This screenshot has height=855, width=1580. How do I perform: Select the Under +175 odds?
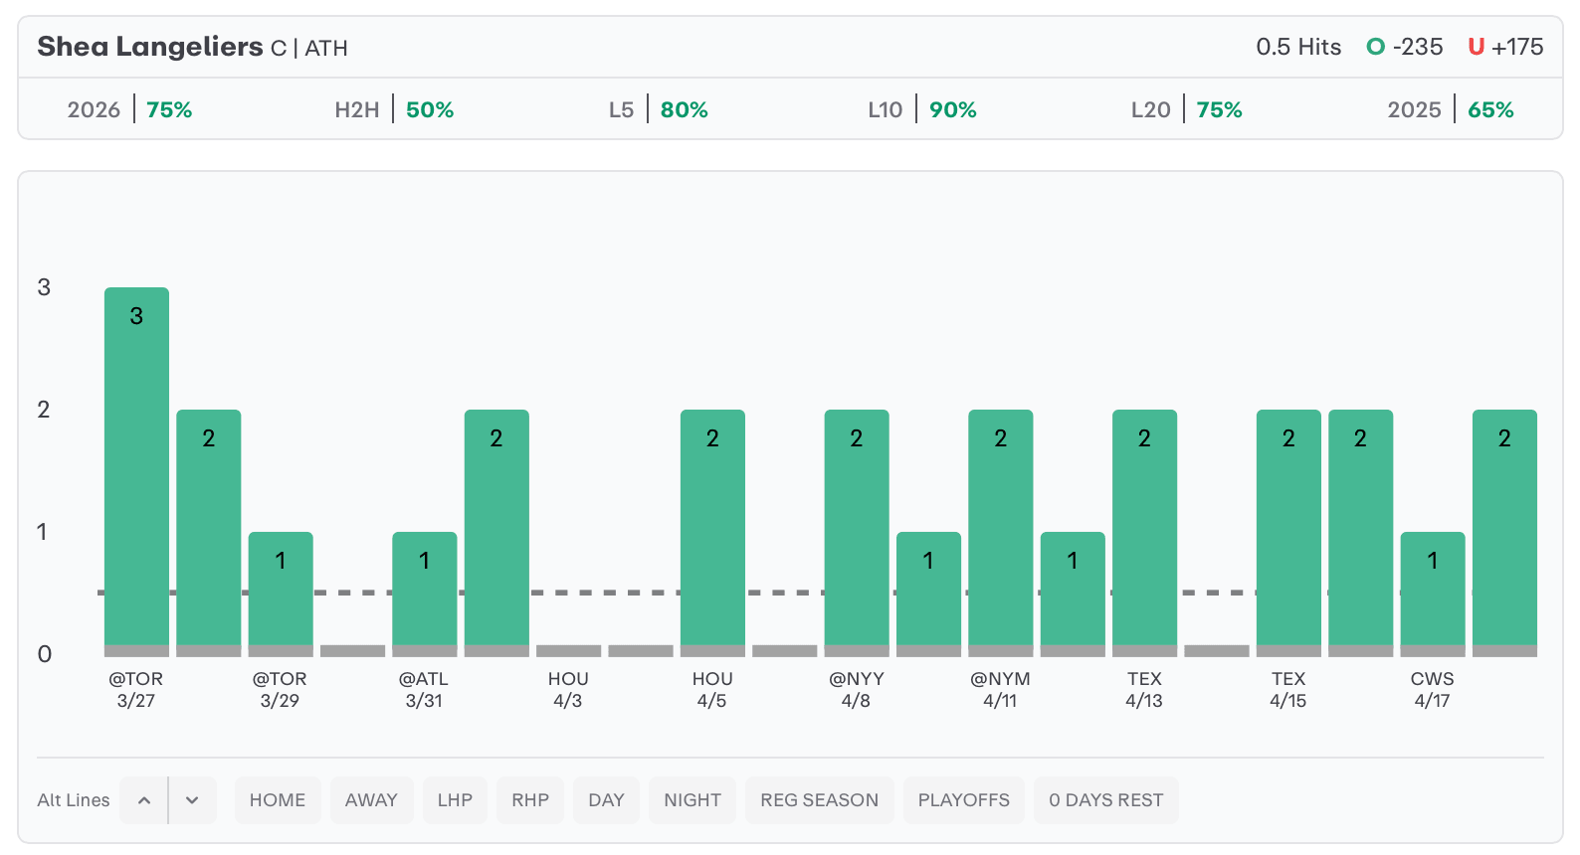click(1505, 47)
